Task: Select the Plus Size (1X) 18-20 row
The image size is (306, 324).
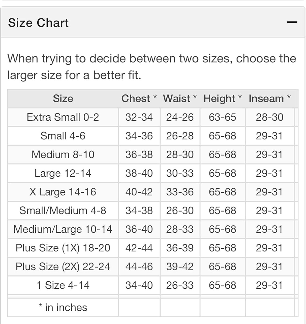Action: coord(63,248)
